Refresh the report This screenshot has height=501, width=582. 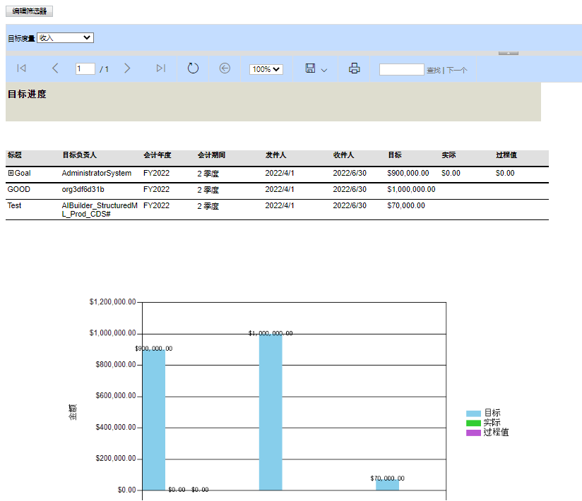[x=193, y=68]
